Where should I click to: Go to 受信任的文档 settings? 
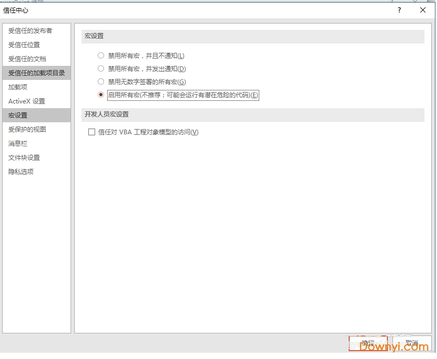pos(27,59)
